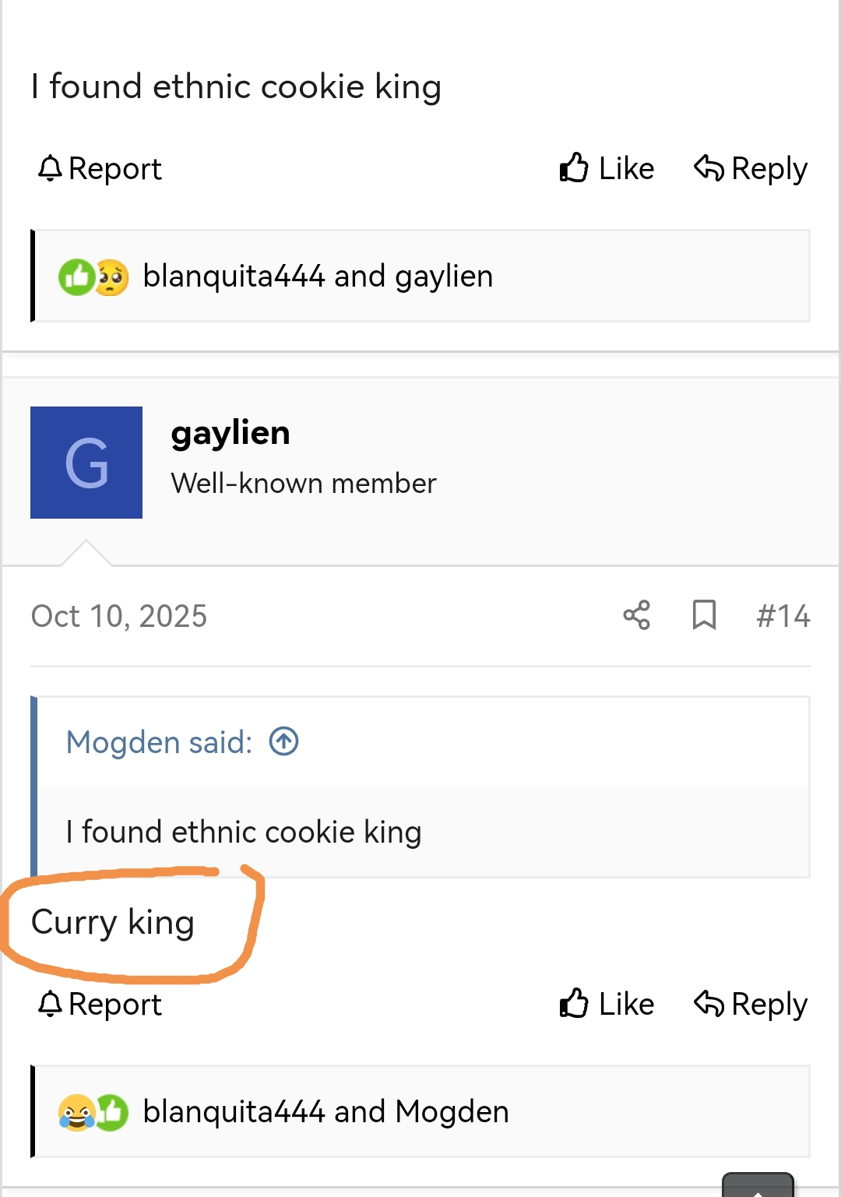Open gaylien username profile link
The width and height of the screenshot is (841, 1197).
click(230, 433)
